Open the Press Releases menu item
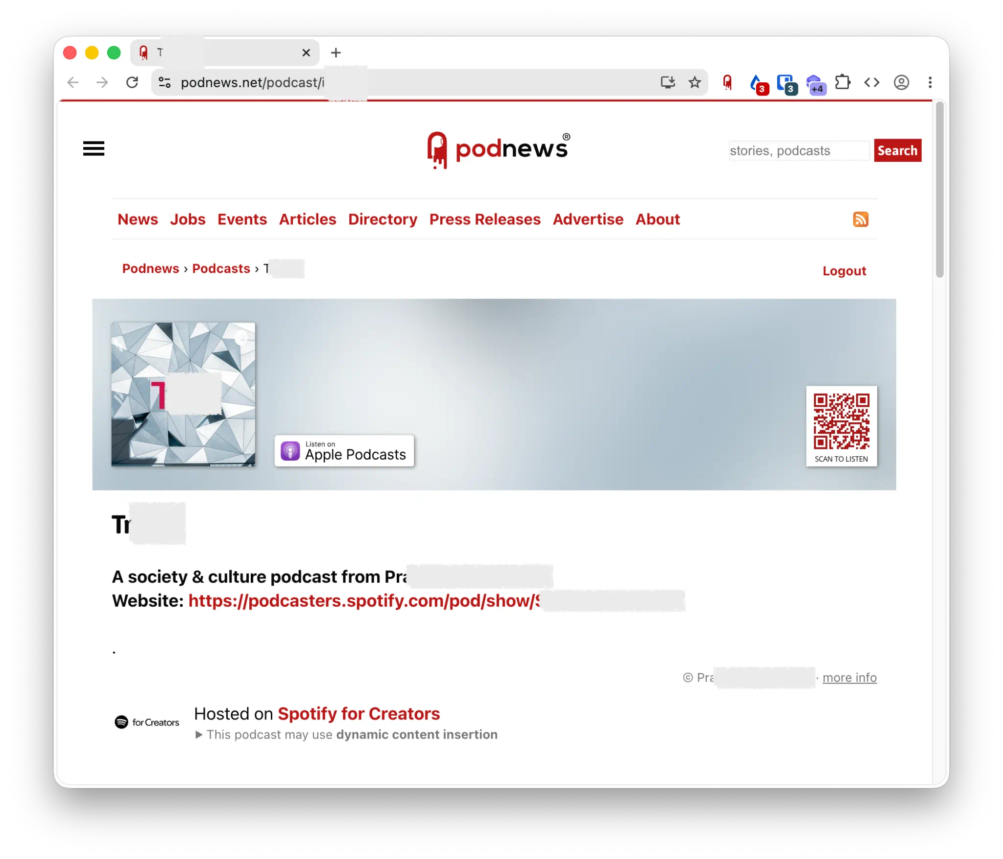This screenshot has width=1003, height=859. click(485, 219)
